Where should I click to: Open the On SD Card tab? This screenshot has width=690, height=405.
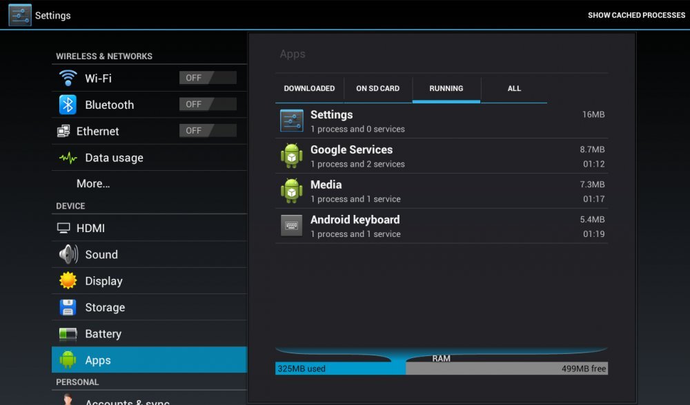[377, 88]
